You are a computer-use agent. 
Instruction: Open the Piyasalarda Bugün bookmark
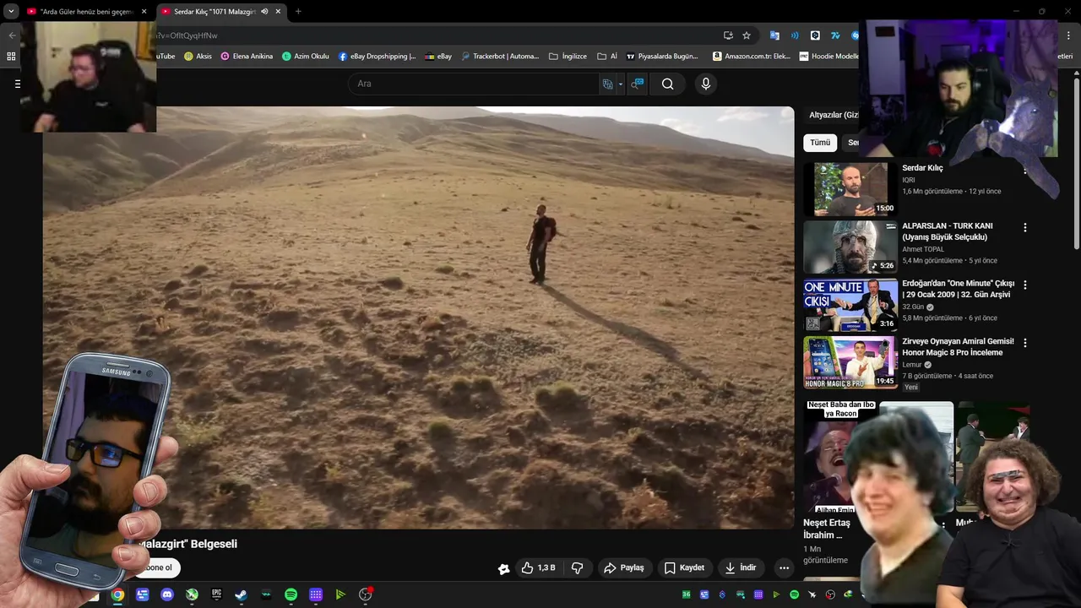[662, 57]
